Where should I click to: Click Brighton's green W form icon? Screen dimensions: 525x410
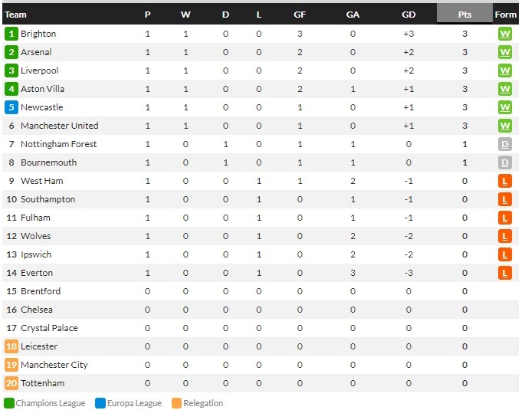click(505, 34)
